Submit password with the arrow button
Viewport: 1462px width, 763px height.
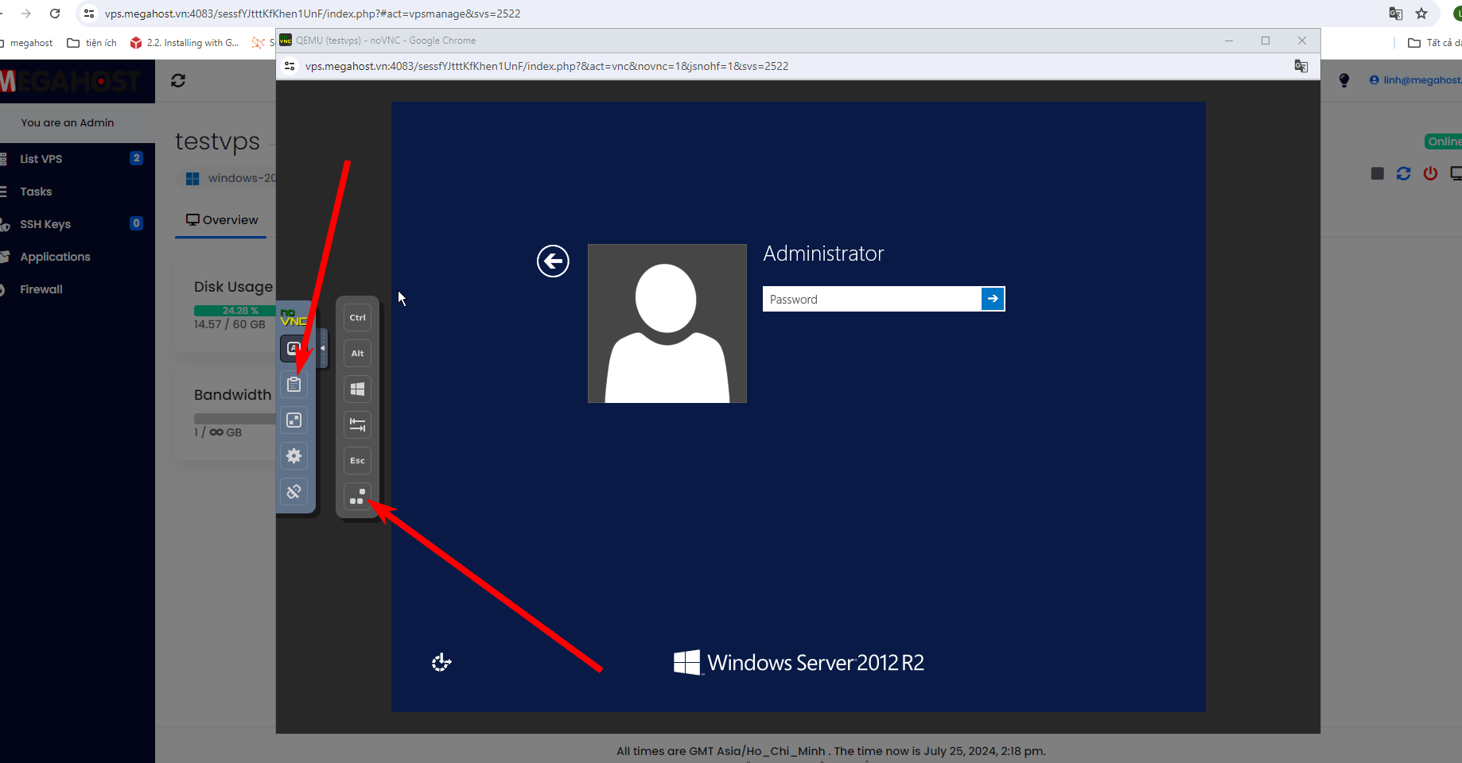993,299
